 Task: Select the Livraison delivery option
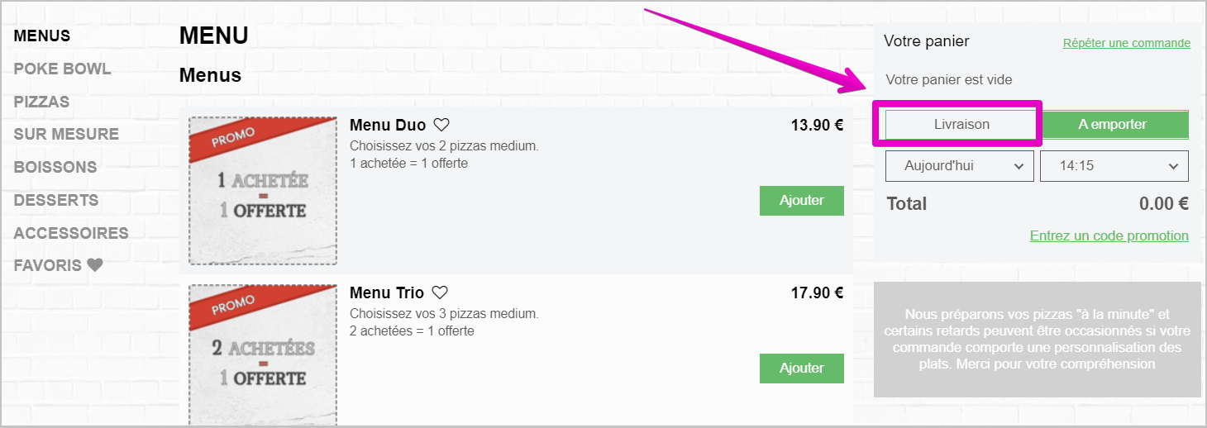[961, 125]
